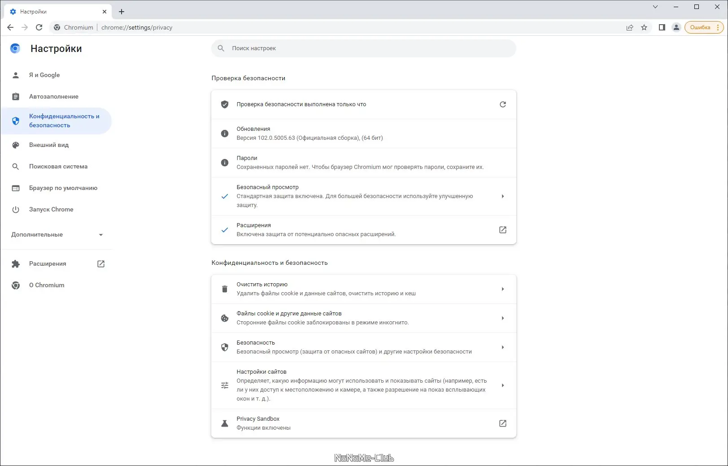The width and height of the screenshot is (728, 466).
Task: Open the side panel icon
Action: click(662, 27)
